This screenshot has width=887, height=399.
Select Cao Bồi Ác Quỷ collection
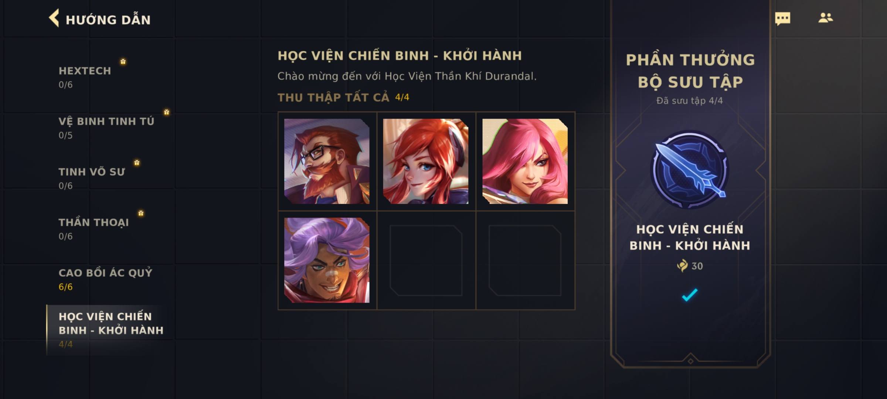tap(106, 279)
